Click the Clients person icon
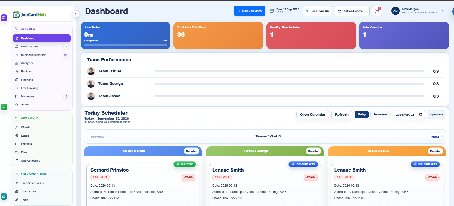This screenshot has height=206, width=454. point(17,127)
